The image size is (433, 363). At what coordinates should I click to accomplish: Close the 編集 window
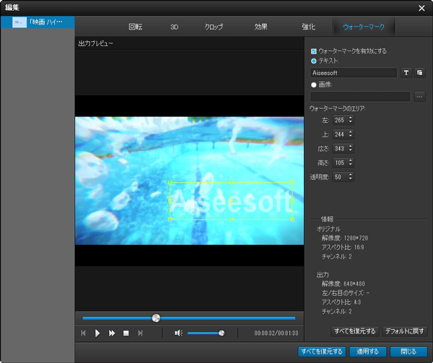click(x=421, y=8)
